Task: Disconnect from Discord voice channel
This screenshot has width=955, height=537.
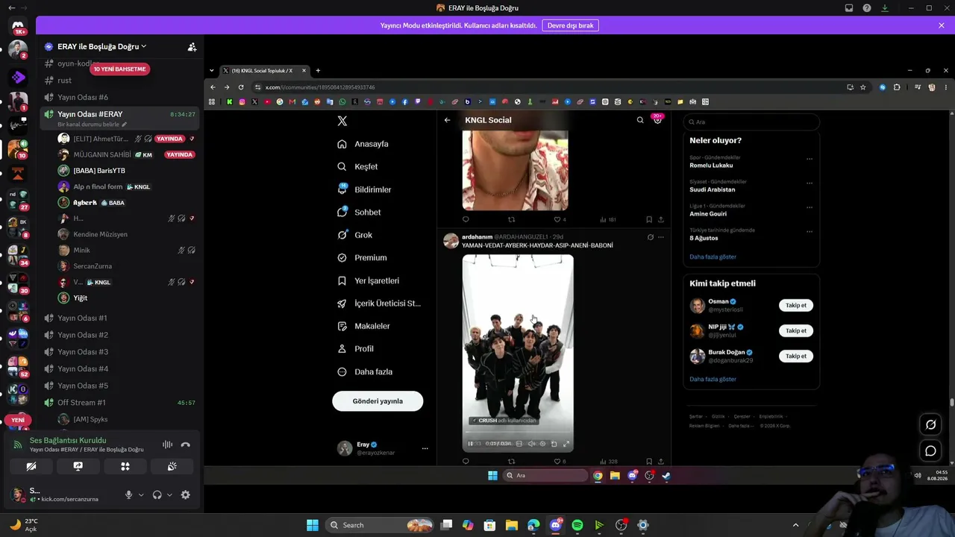Action: pyautogui.click(x=186, y=445)
